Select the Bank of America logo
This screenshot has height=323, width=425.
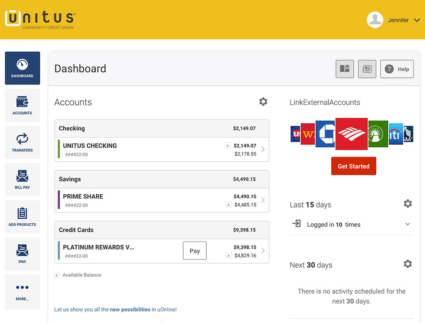click(x=352, y=134)
